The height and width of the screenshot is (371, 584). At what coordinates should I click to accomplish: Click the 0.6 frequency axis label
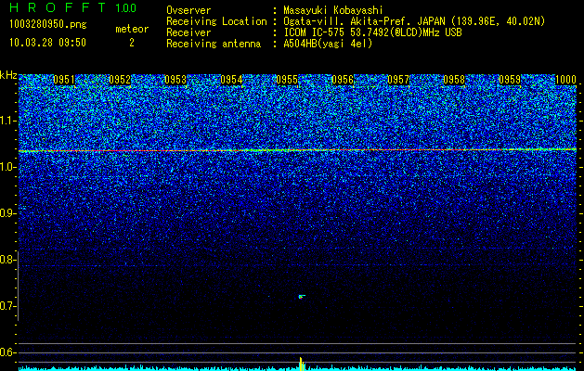(8, 352)
